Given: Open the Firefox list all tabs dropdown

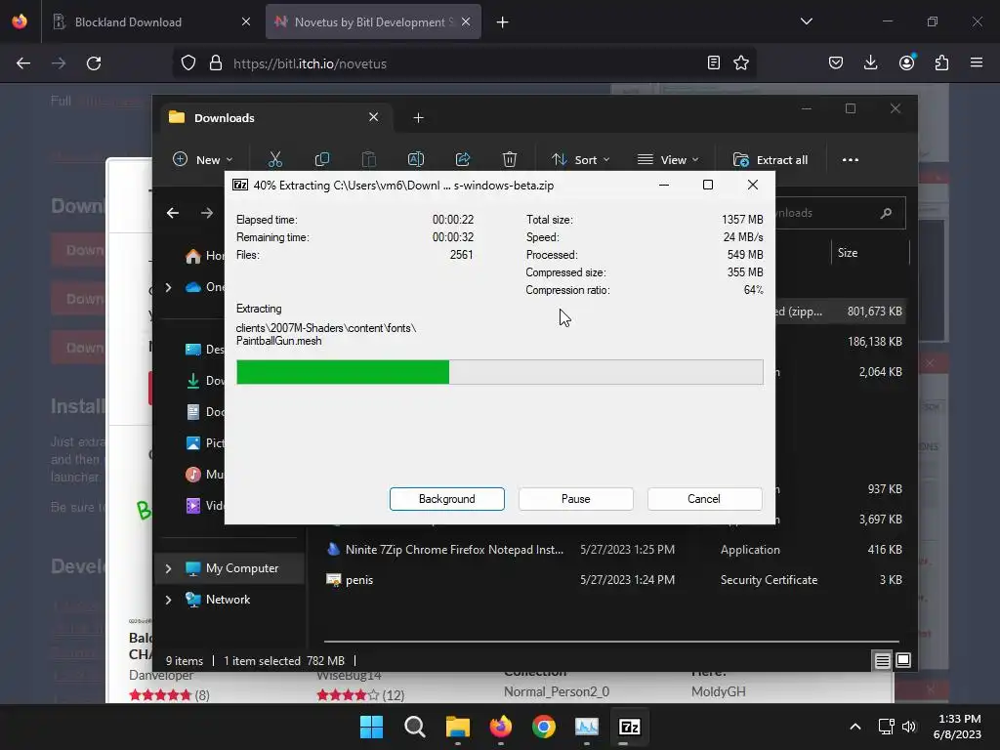Looking at the screenshot, I should (x=806, y=21).
